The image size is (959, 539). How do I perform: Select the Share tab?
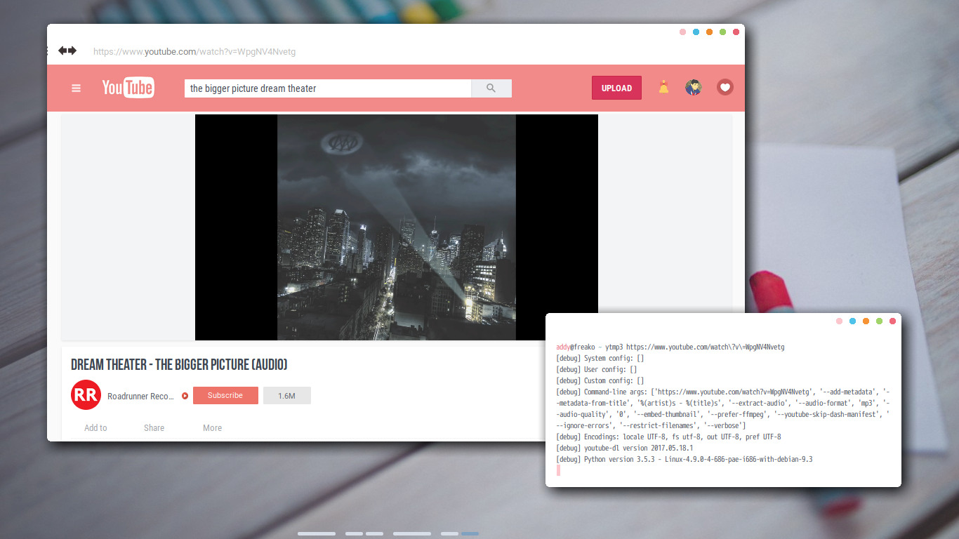coord(154,428)
